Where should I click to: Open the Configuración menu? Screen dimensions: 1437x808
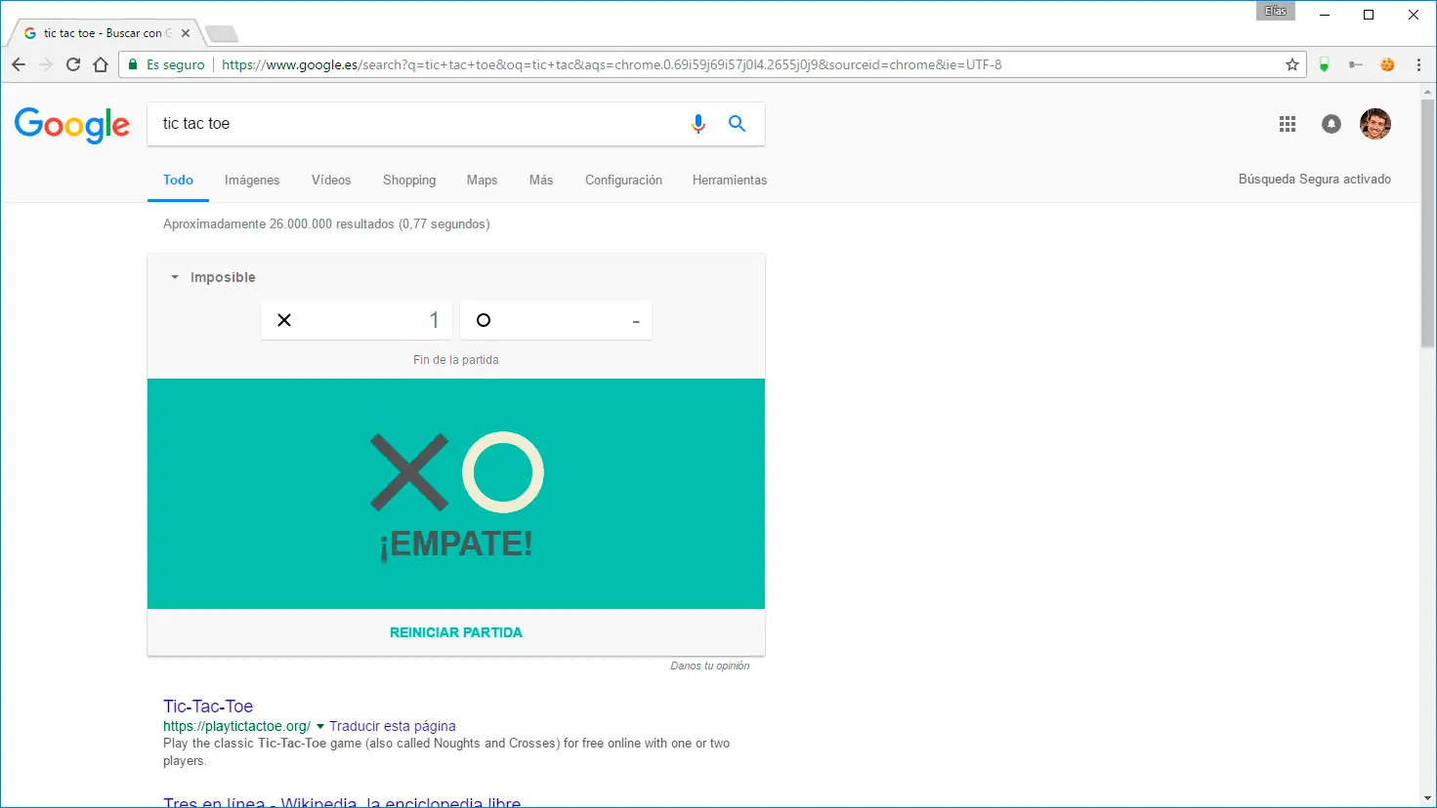623,180
